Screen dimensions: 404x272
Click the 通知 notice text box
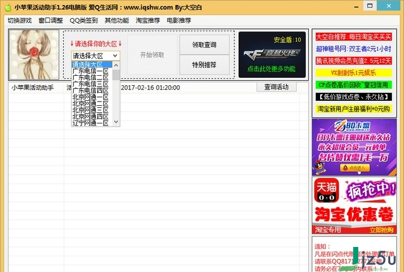tap(355, 254)
